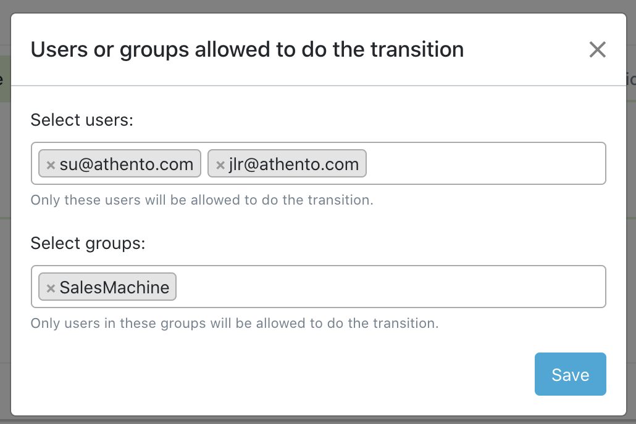Click the jlr@athento.com tag label
Viewport: 636px width, 424px height.
(293, 164)
